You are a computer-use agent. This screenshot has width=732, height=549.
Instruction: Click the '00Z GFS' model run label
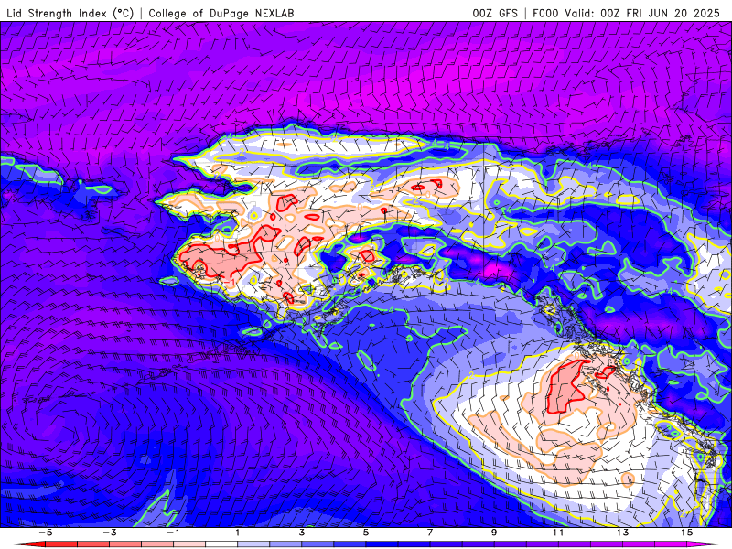(x=495, y=13)
